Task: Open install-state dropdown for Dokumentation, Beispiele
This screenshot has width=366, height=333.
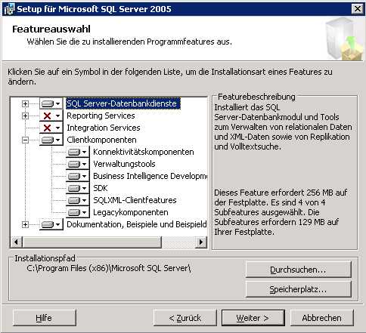Action: pyautogui.click(x=51, y=224)
